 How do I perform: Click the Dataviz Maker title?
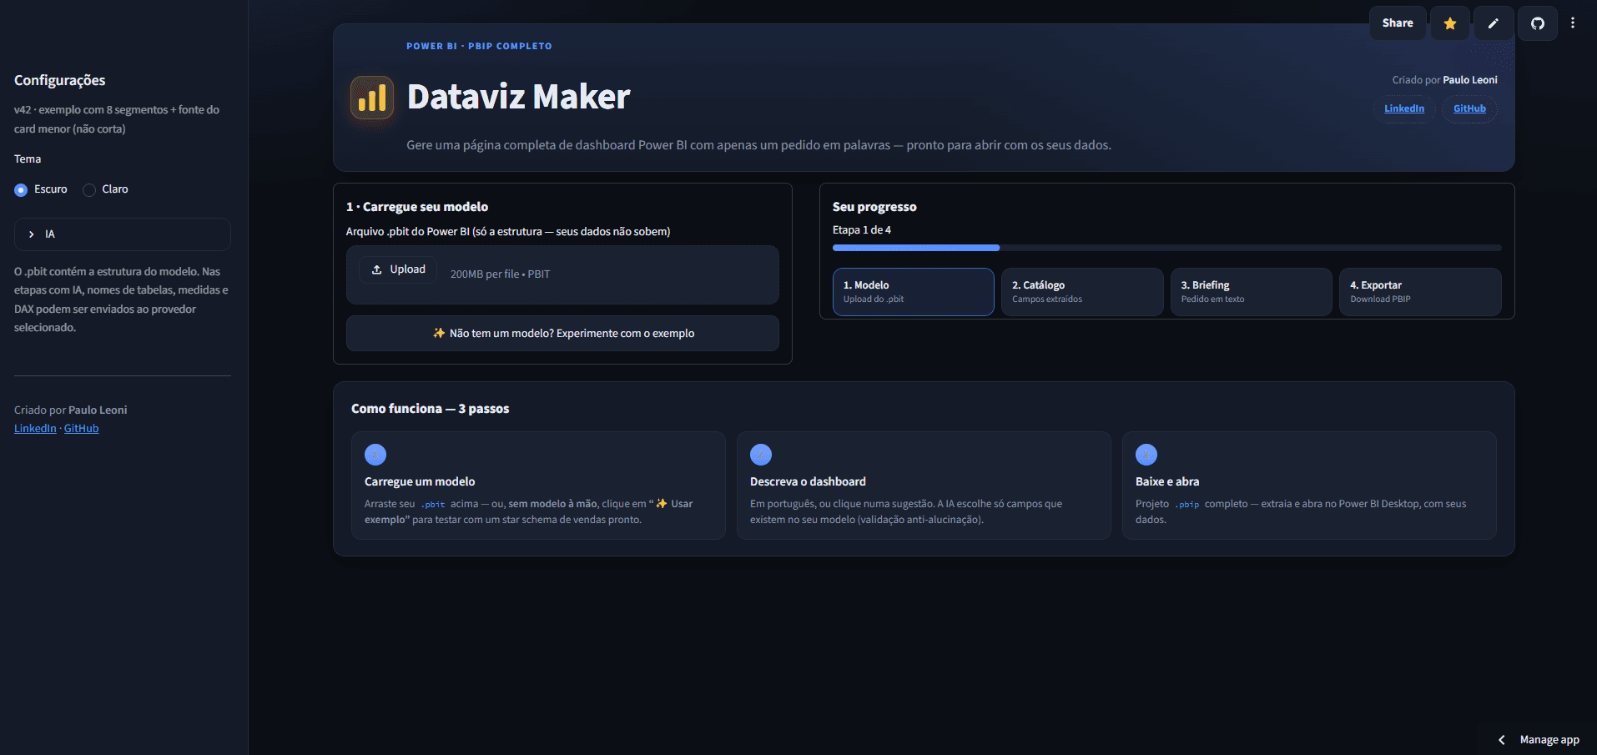pyautogui.click(x=518, y=98)
